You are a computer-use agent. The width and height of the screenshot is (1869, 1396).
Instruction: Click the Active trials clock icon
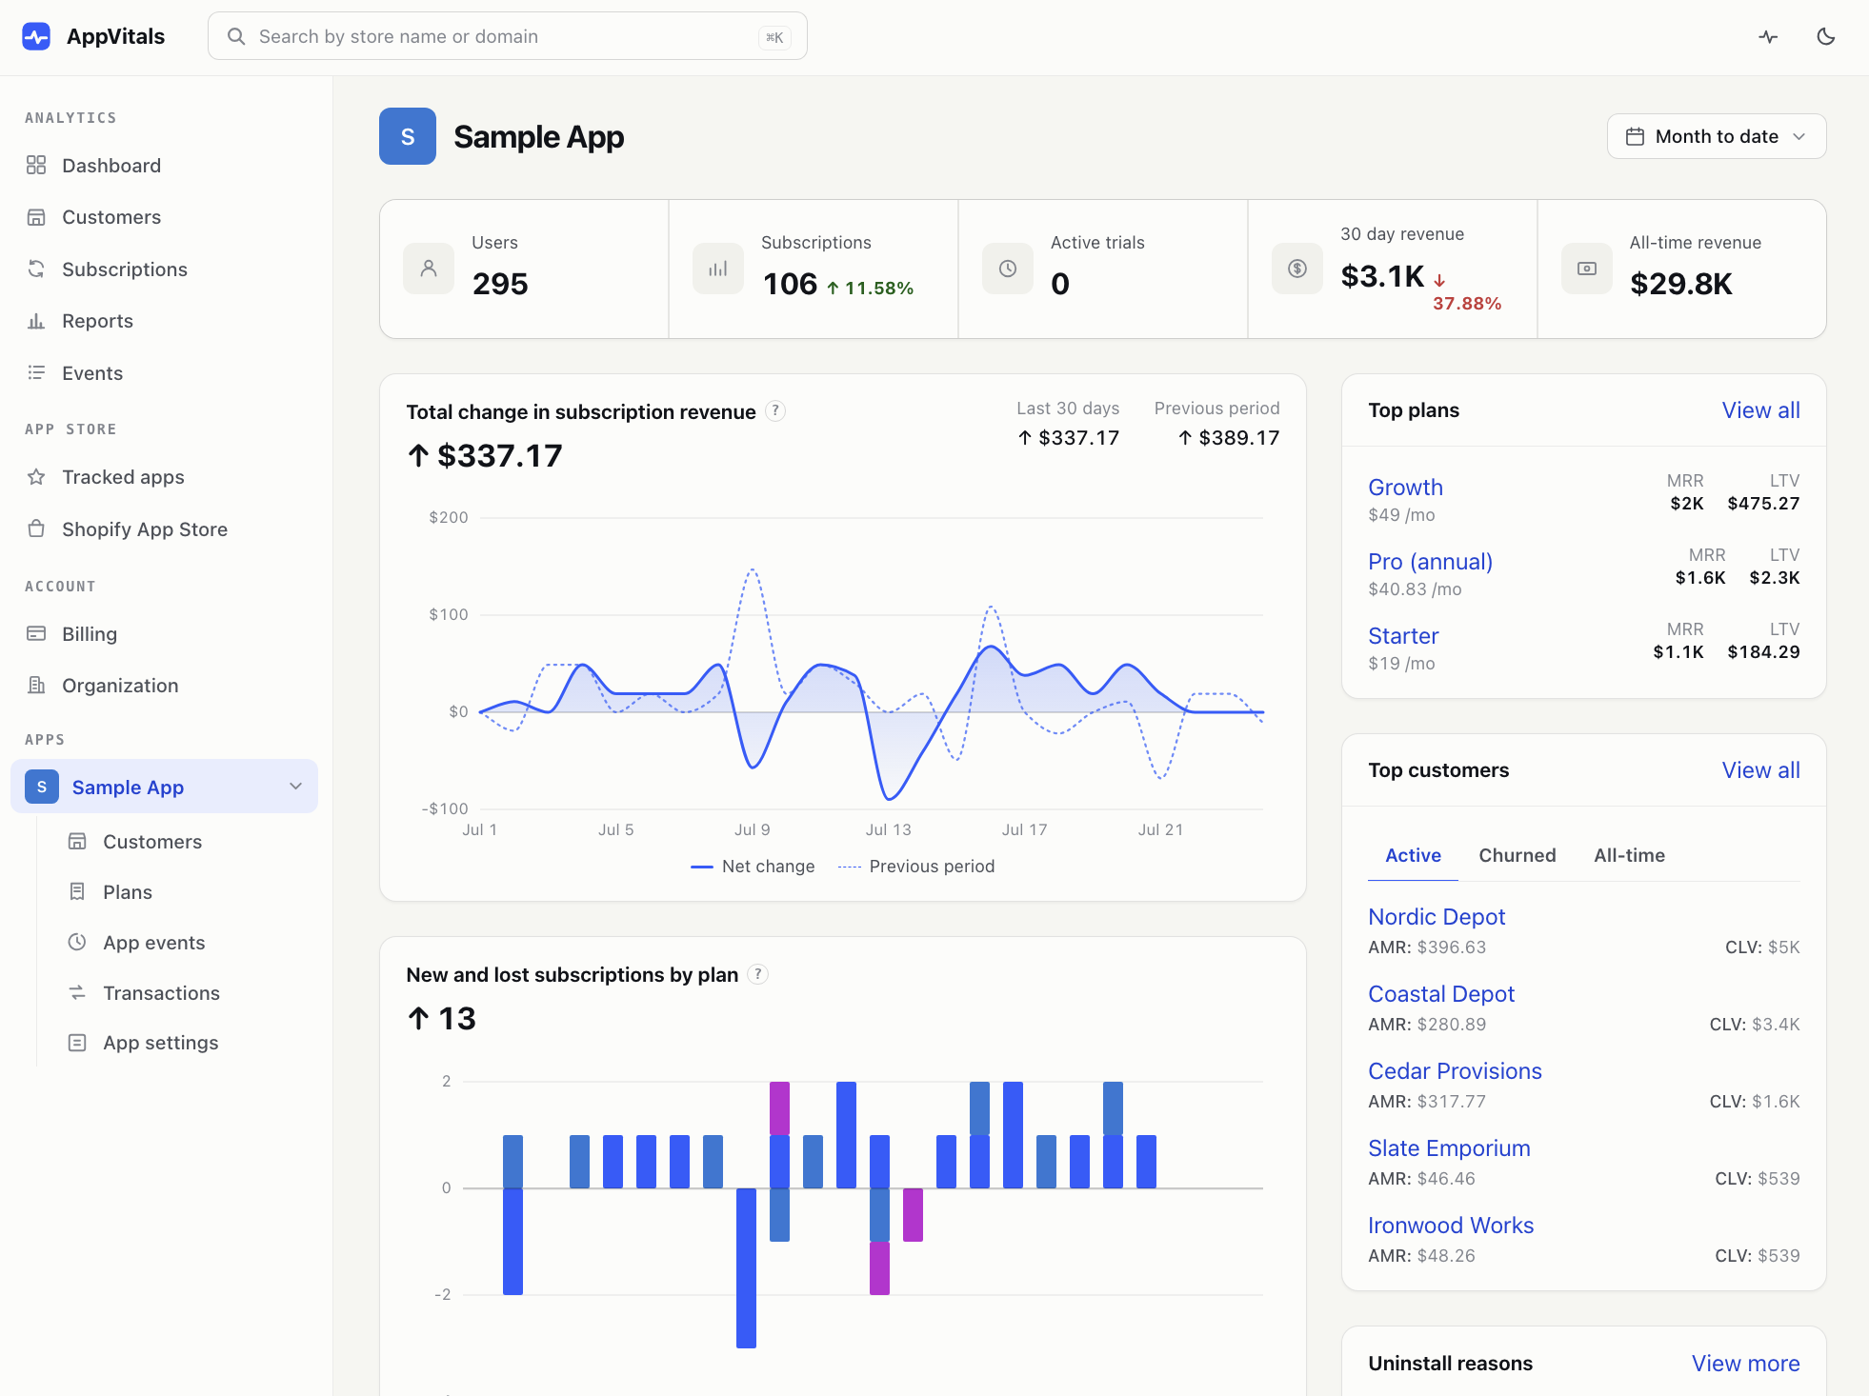click(x=1008, y=269)
